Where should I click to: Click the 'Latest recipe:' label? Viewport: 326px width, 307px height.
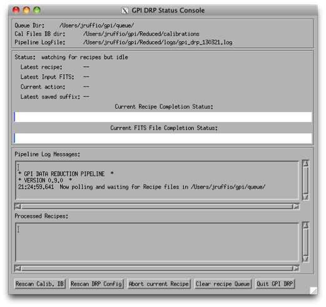click(x=41, y=67)
